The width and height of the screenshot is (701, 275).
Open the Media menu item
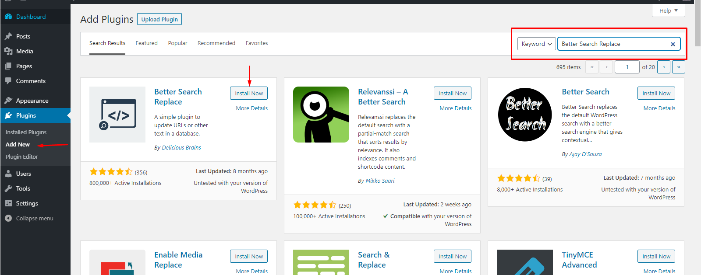35,51
